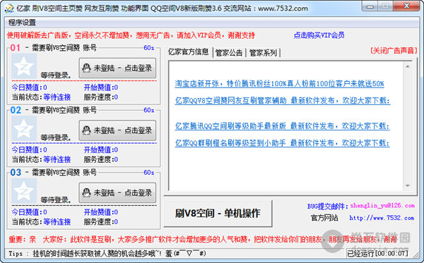Click account 02 60s timer label
The image size is (424, 263).
point(148,110)
